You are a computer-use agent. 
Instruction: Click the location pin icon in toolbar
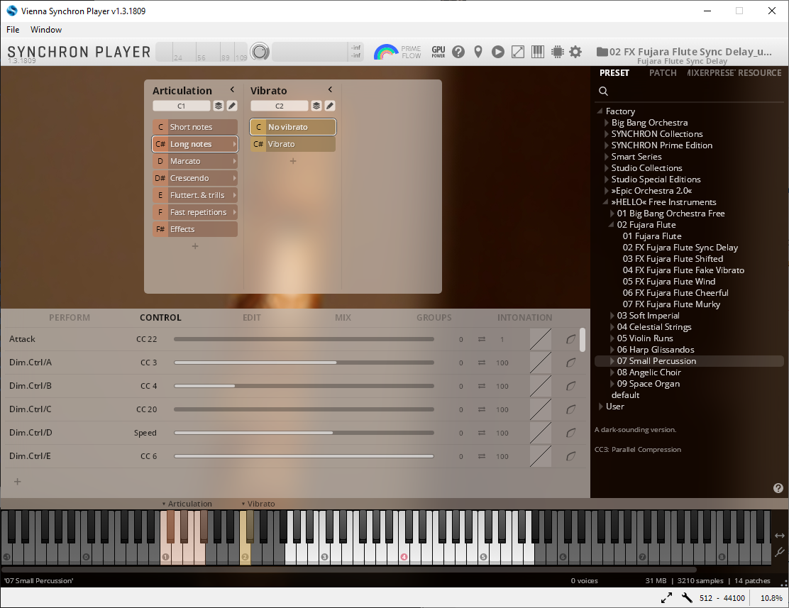coord(478,51)
